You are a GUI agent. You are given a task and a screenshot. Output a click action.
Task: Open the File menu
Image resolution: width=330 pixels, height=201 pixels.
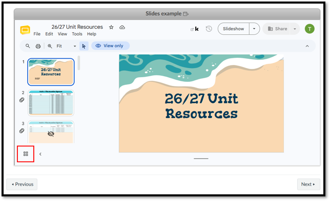[x=37, y=34]
